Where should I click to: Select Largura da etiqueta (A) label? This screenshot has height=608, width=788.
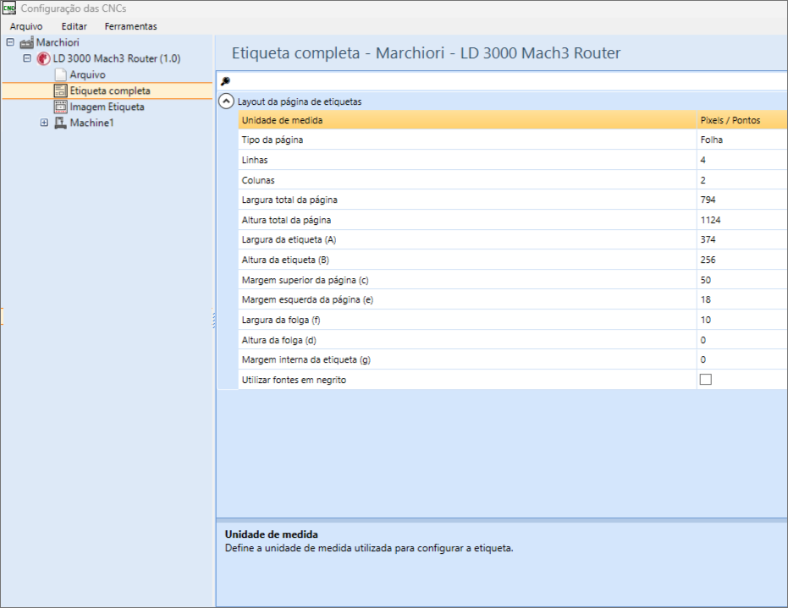pos(289,239)
